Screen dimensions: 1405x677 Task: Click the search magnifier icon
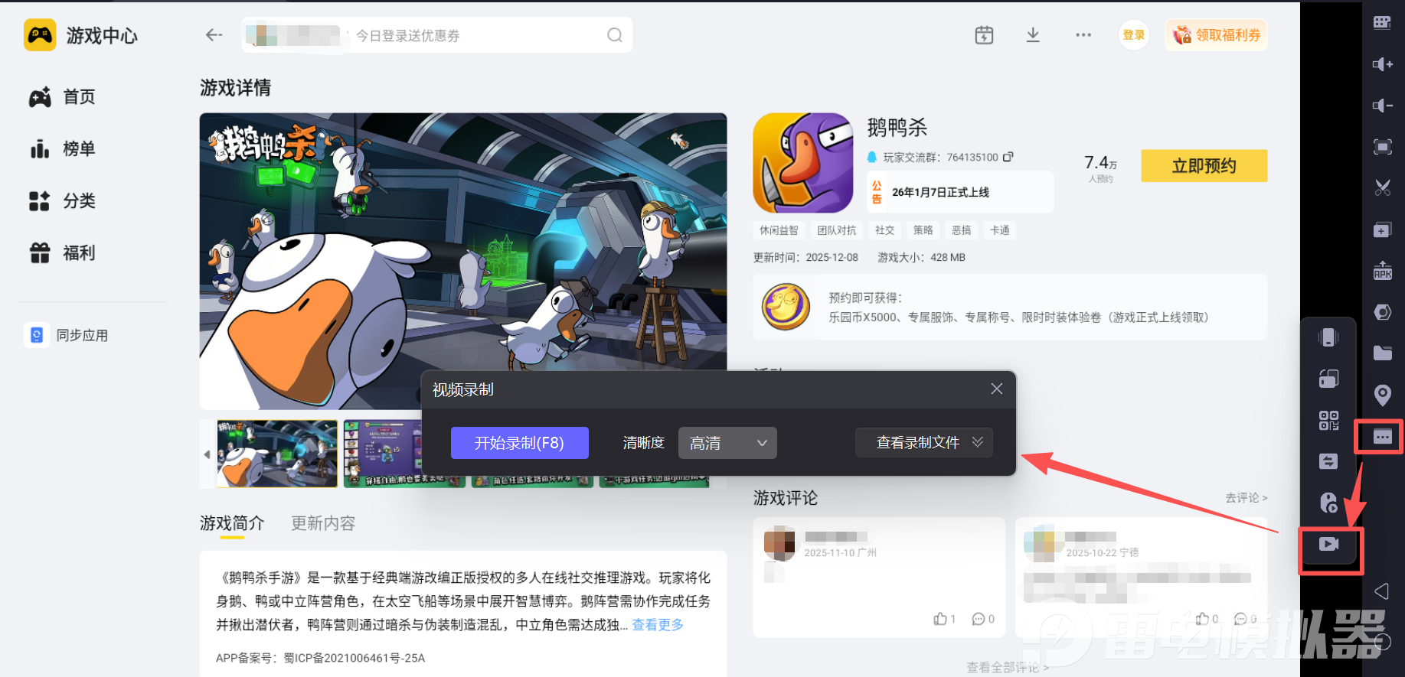(614, 35)
